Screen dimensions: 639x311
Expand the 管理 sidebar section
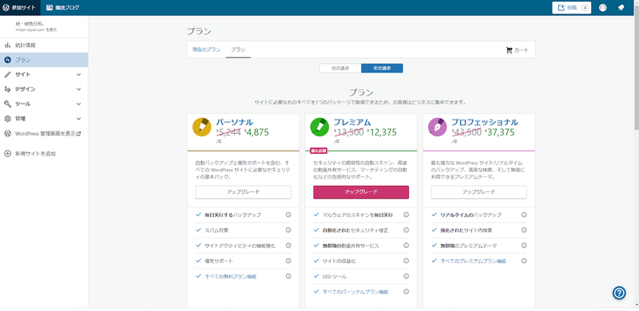pyautogui.click(x=78, y=119)
